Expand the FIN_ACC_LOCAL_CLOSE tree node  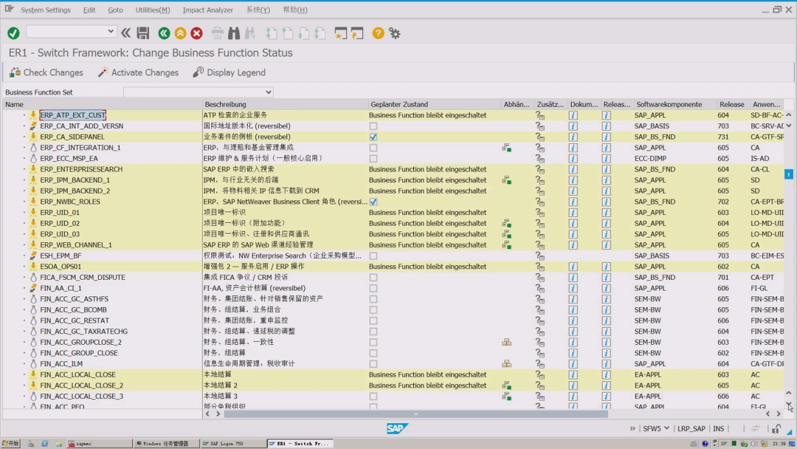[24, 374]
